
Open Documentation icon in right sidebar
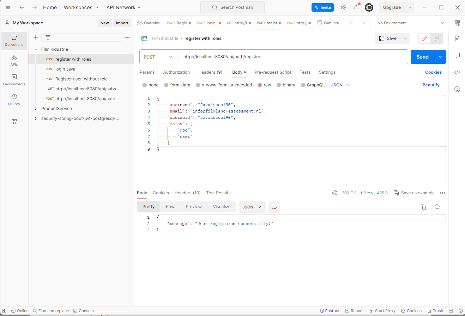coord(457,38)
